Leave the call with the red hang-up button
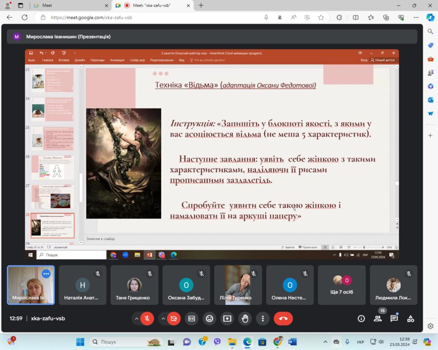This screenshot has height=350, width=438. (283, 318)
